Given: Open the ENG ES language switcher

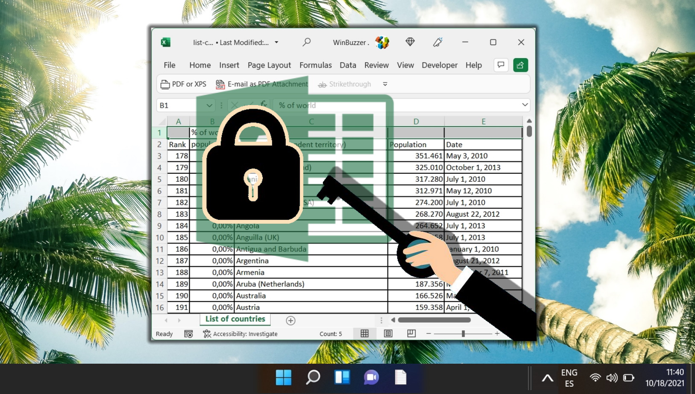Looking at the screenshot, I should point(569,378).
